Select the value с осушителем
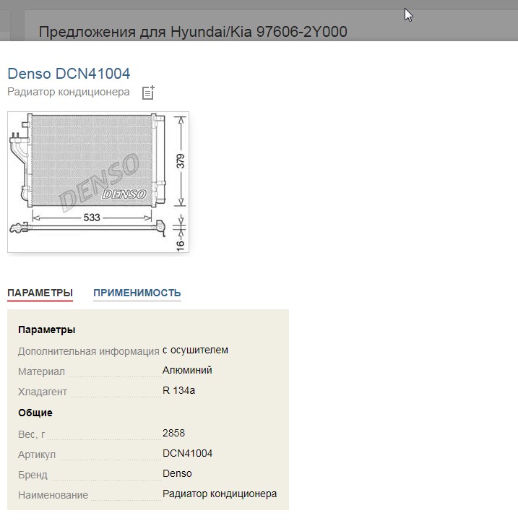Viewport: 518px width, 521px height. pyautogui.click(x=195, y=350)
